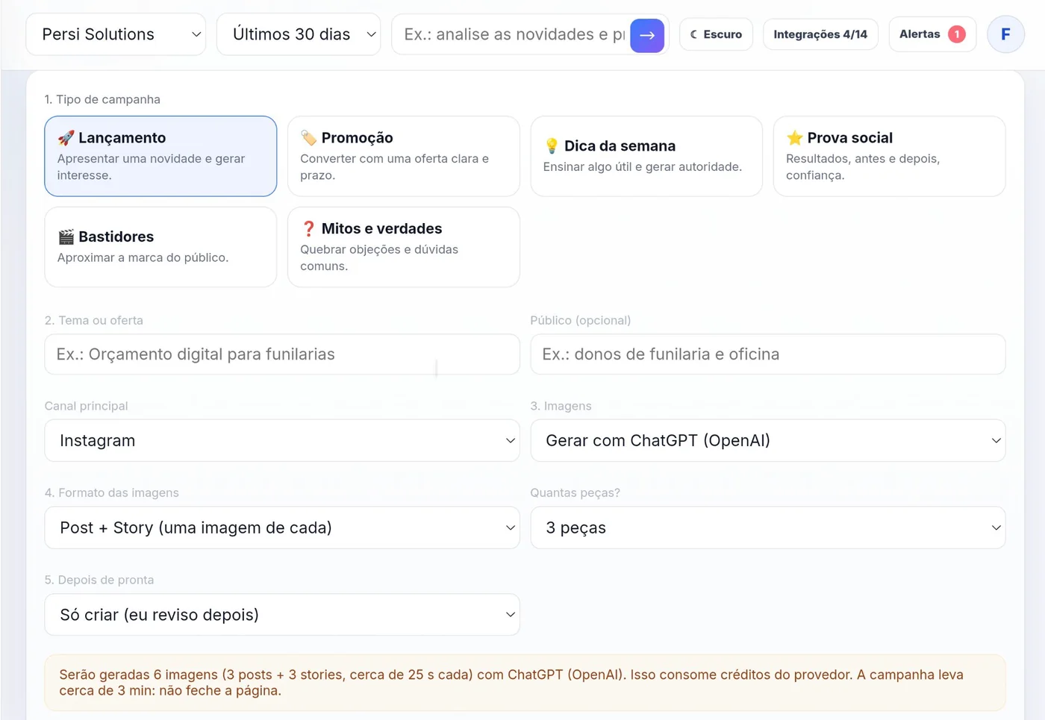Pick the Dica da semana campaign type
Viewport: 1045px width, 720px height.
click(x=646, y=156)
